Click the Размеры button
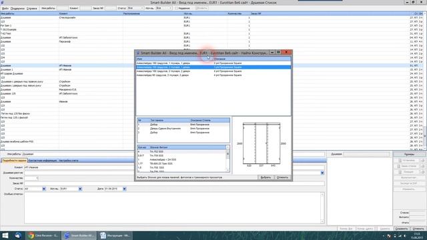This screenshot has width=427, height=240. click(x=409, y=154)
